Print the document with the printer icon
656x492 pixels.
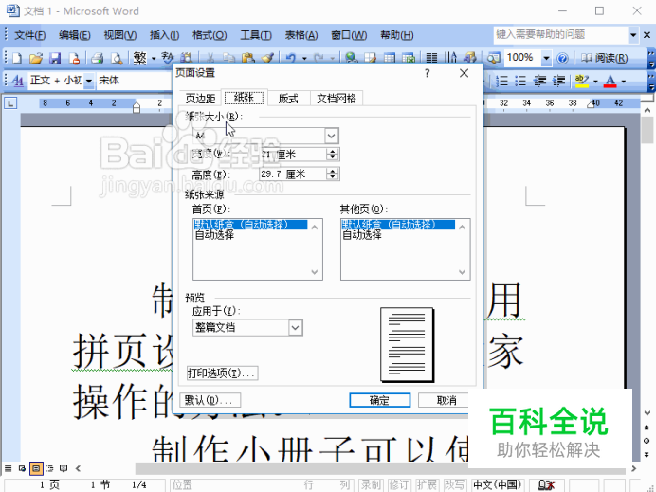pos(97,58)
